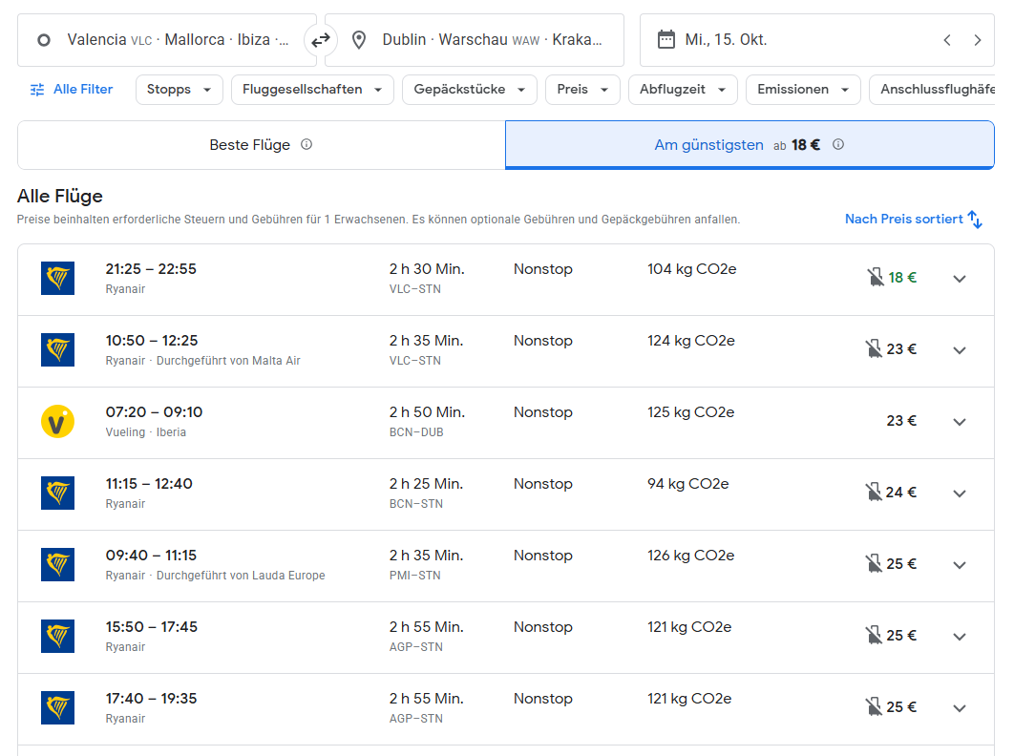The image size is (1014, 756).
Task: Switch to the Am günstigsten tab
Action: [750, 145]
